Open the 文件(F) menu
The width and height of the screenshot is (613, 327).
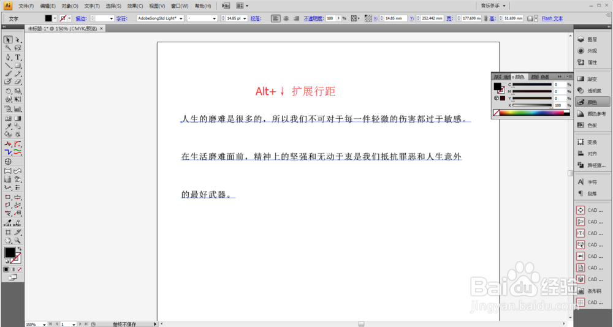coord(26,6)
